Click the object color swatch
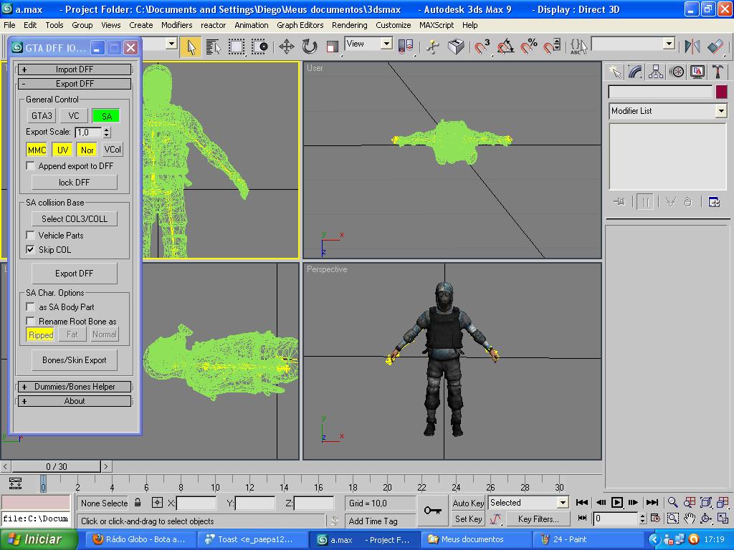Image resolution: width=734 pixels, height=550 pixels. tap(721, 92)
